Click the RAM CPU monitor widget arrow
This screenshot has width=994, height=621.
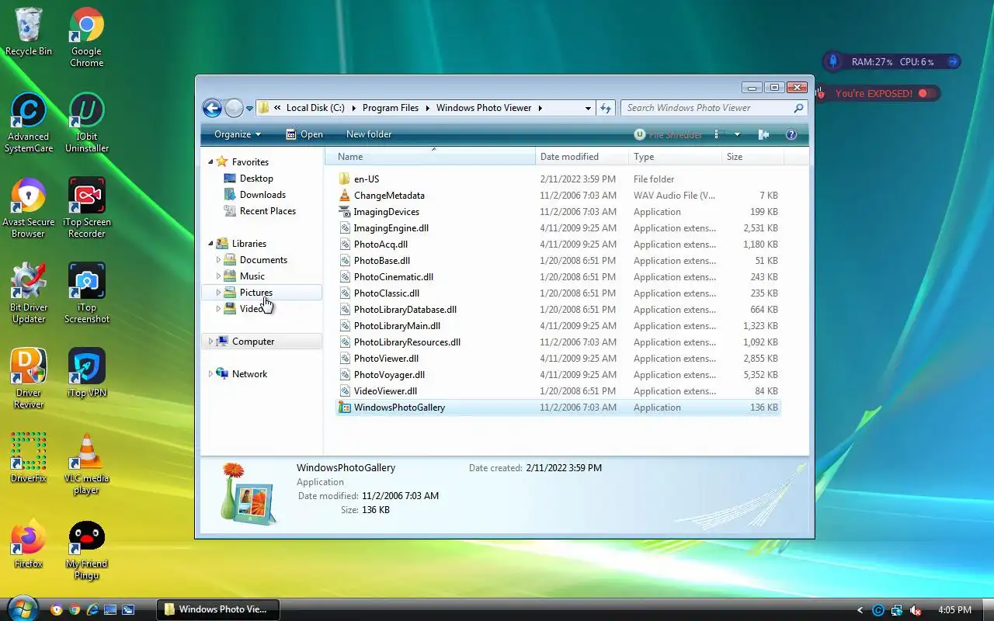954,61
